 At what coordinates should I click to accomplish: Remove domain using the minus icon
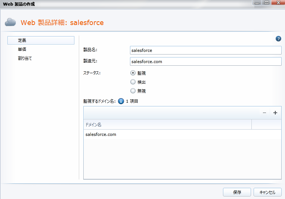(x=264, y=113)
